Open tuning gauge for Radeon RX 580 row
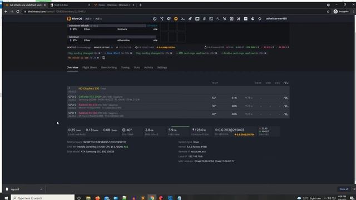 click(x=285, y=114)
